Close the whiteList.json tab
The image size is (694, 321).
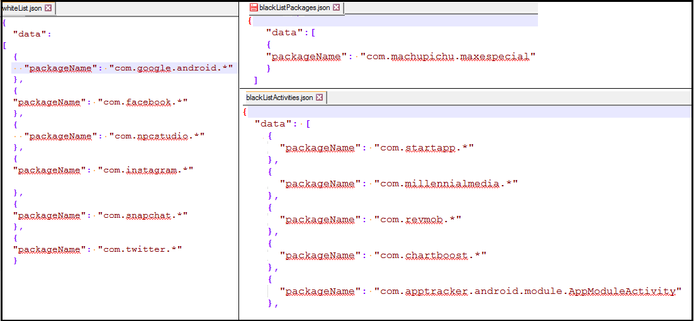coord(48,8)
